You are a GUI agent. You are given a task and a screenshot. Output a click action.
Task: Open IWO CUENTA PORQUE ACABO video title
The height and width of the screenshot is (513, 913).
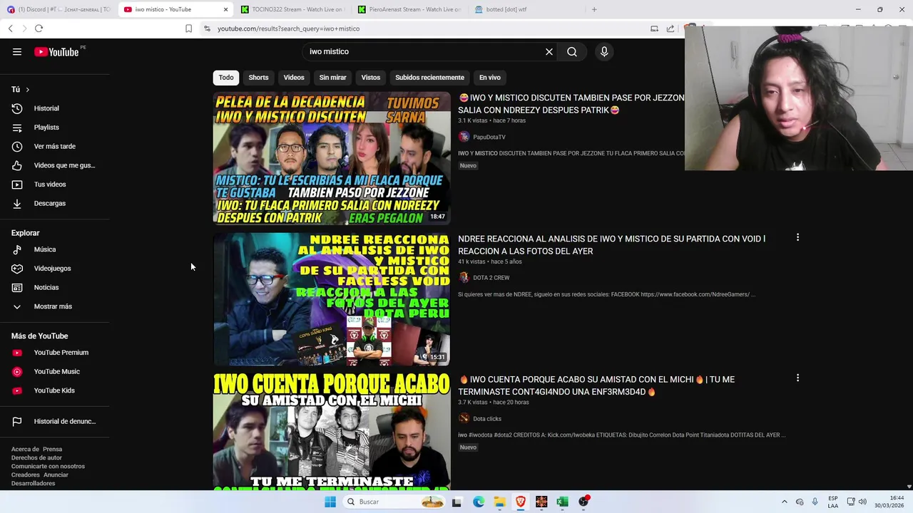point(596,385)
